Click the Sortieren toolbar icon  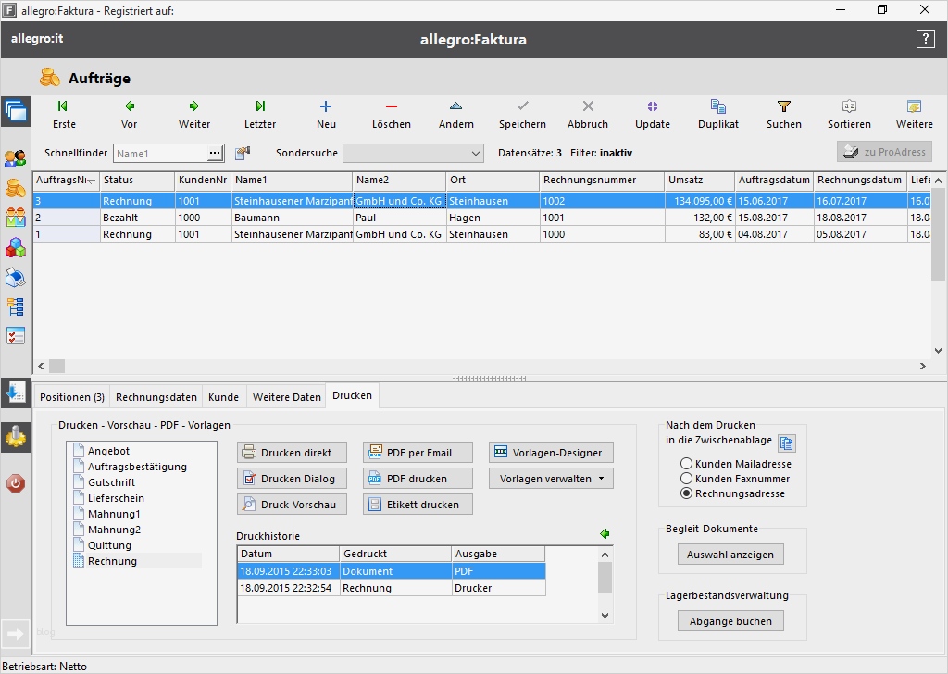pyautogui.click(x=849, y=107)
